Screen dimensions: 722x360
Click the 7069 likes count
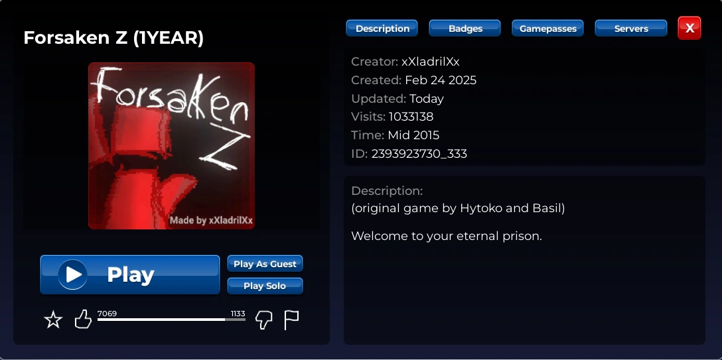click(x=107, y=314)
